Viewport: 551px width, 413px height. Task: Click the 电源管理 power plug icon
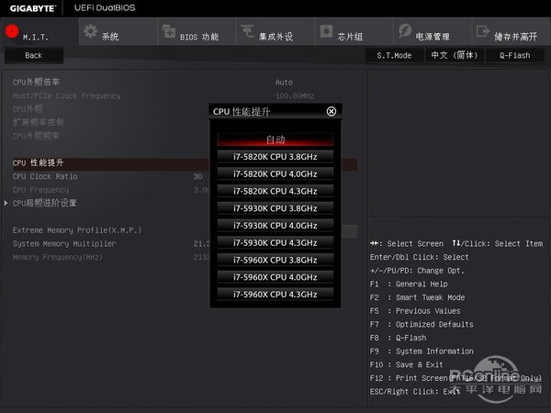tap(405, 31)
